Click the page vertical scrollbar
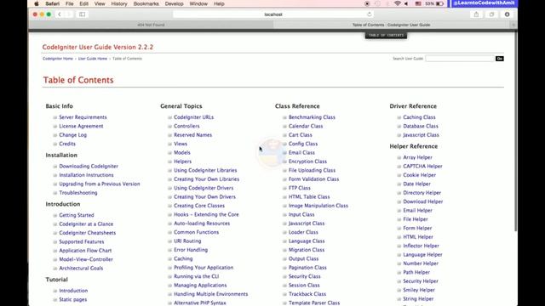Image resolution: width=545 pixels, height=306 pixels. [515, 132]
